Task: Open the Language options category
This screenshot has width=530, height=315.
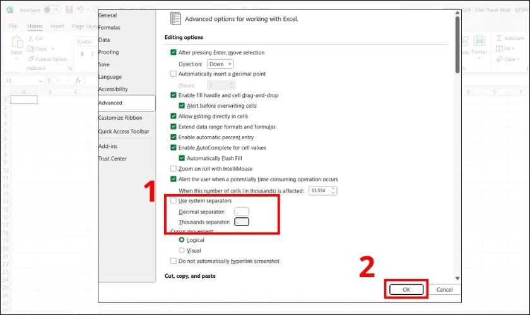Action: pos(110,77)
